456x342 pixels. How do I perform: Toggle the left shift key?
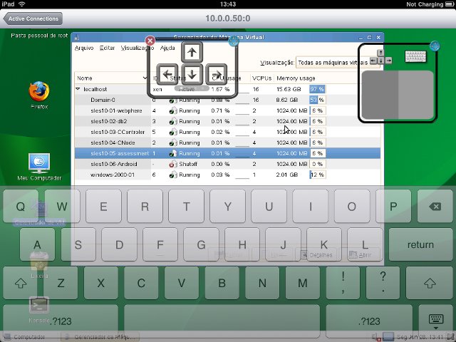point(21,283)
